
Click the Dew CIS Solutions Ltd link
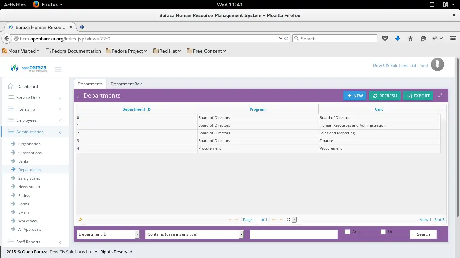(394, 65)
